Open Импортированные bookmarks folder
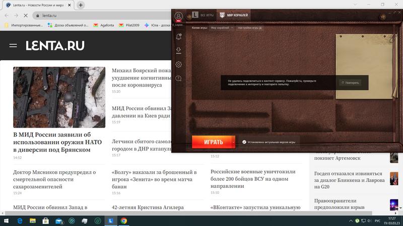This screenshot has width=403, height=226. point(24,25)
